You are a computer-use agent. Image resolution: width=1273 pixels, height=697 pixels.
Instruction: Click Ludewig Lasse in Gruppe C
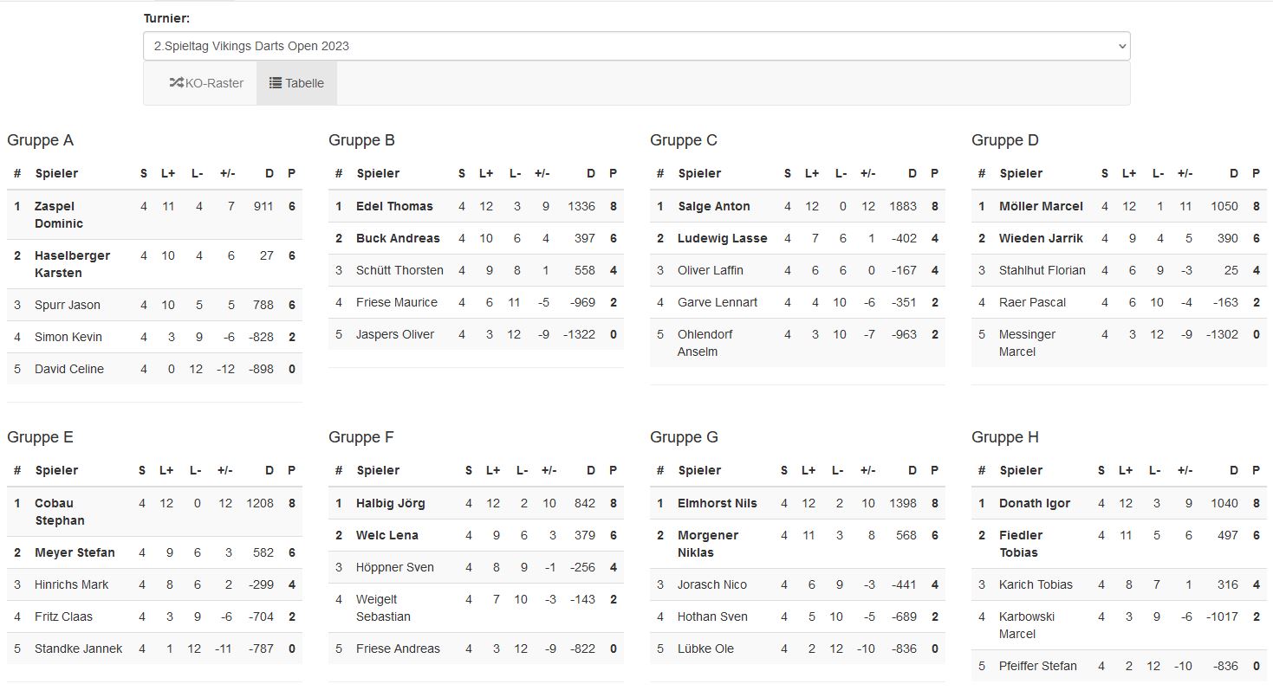tap(723, 238)
